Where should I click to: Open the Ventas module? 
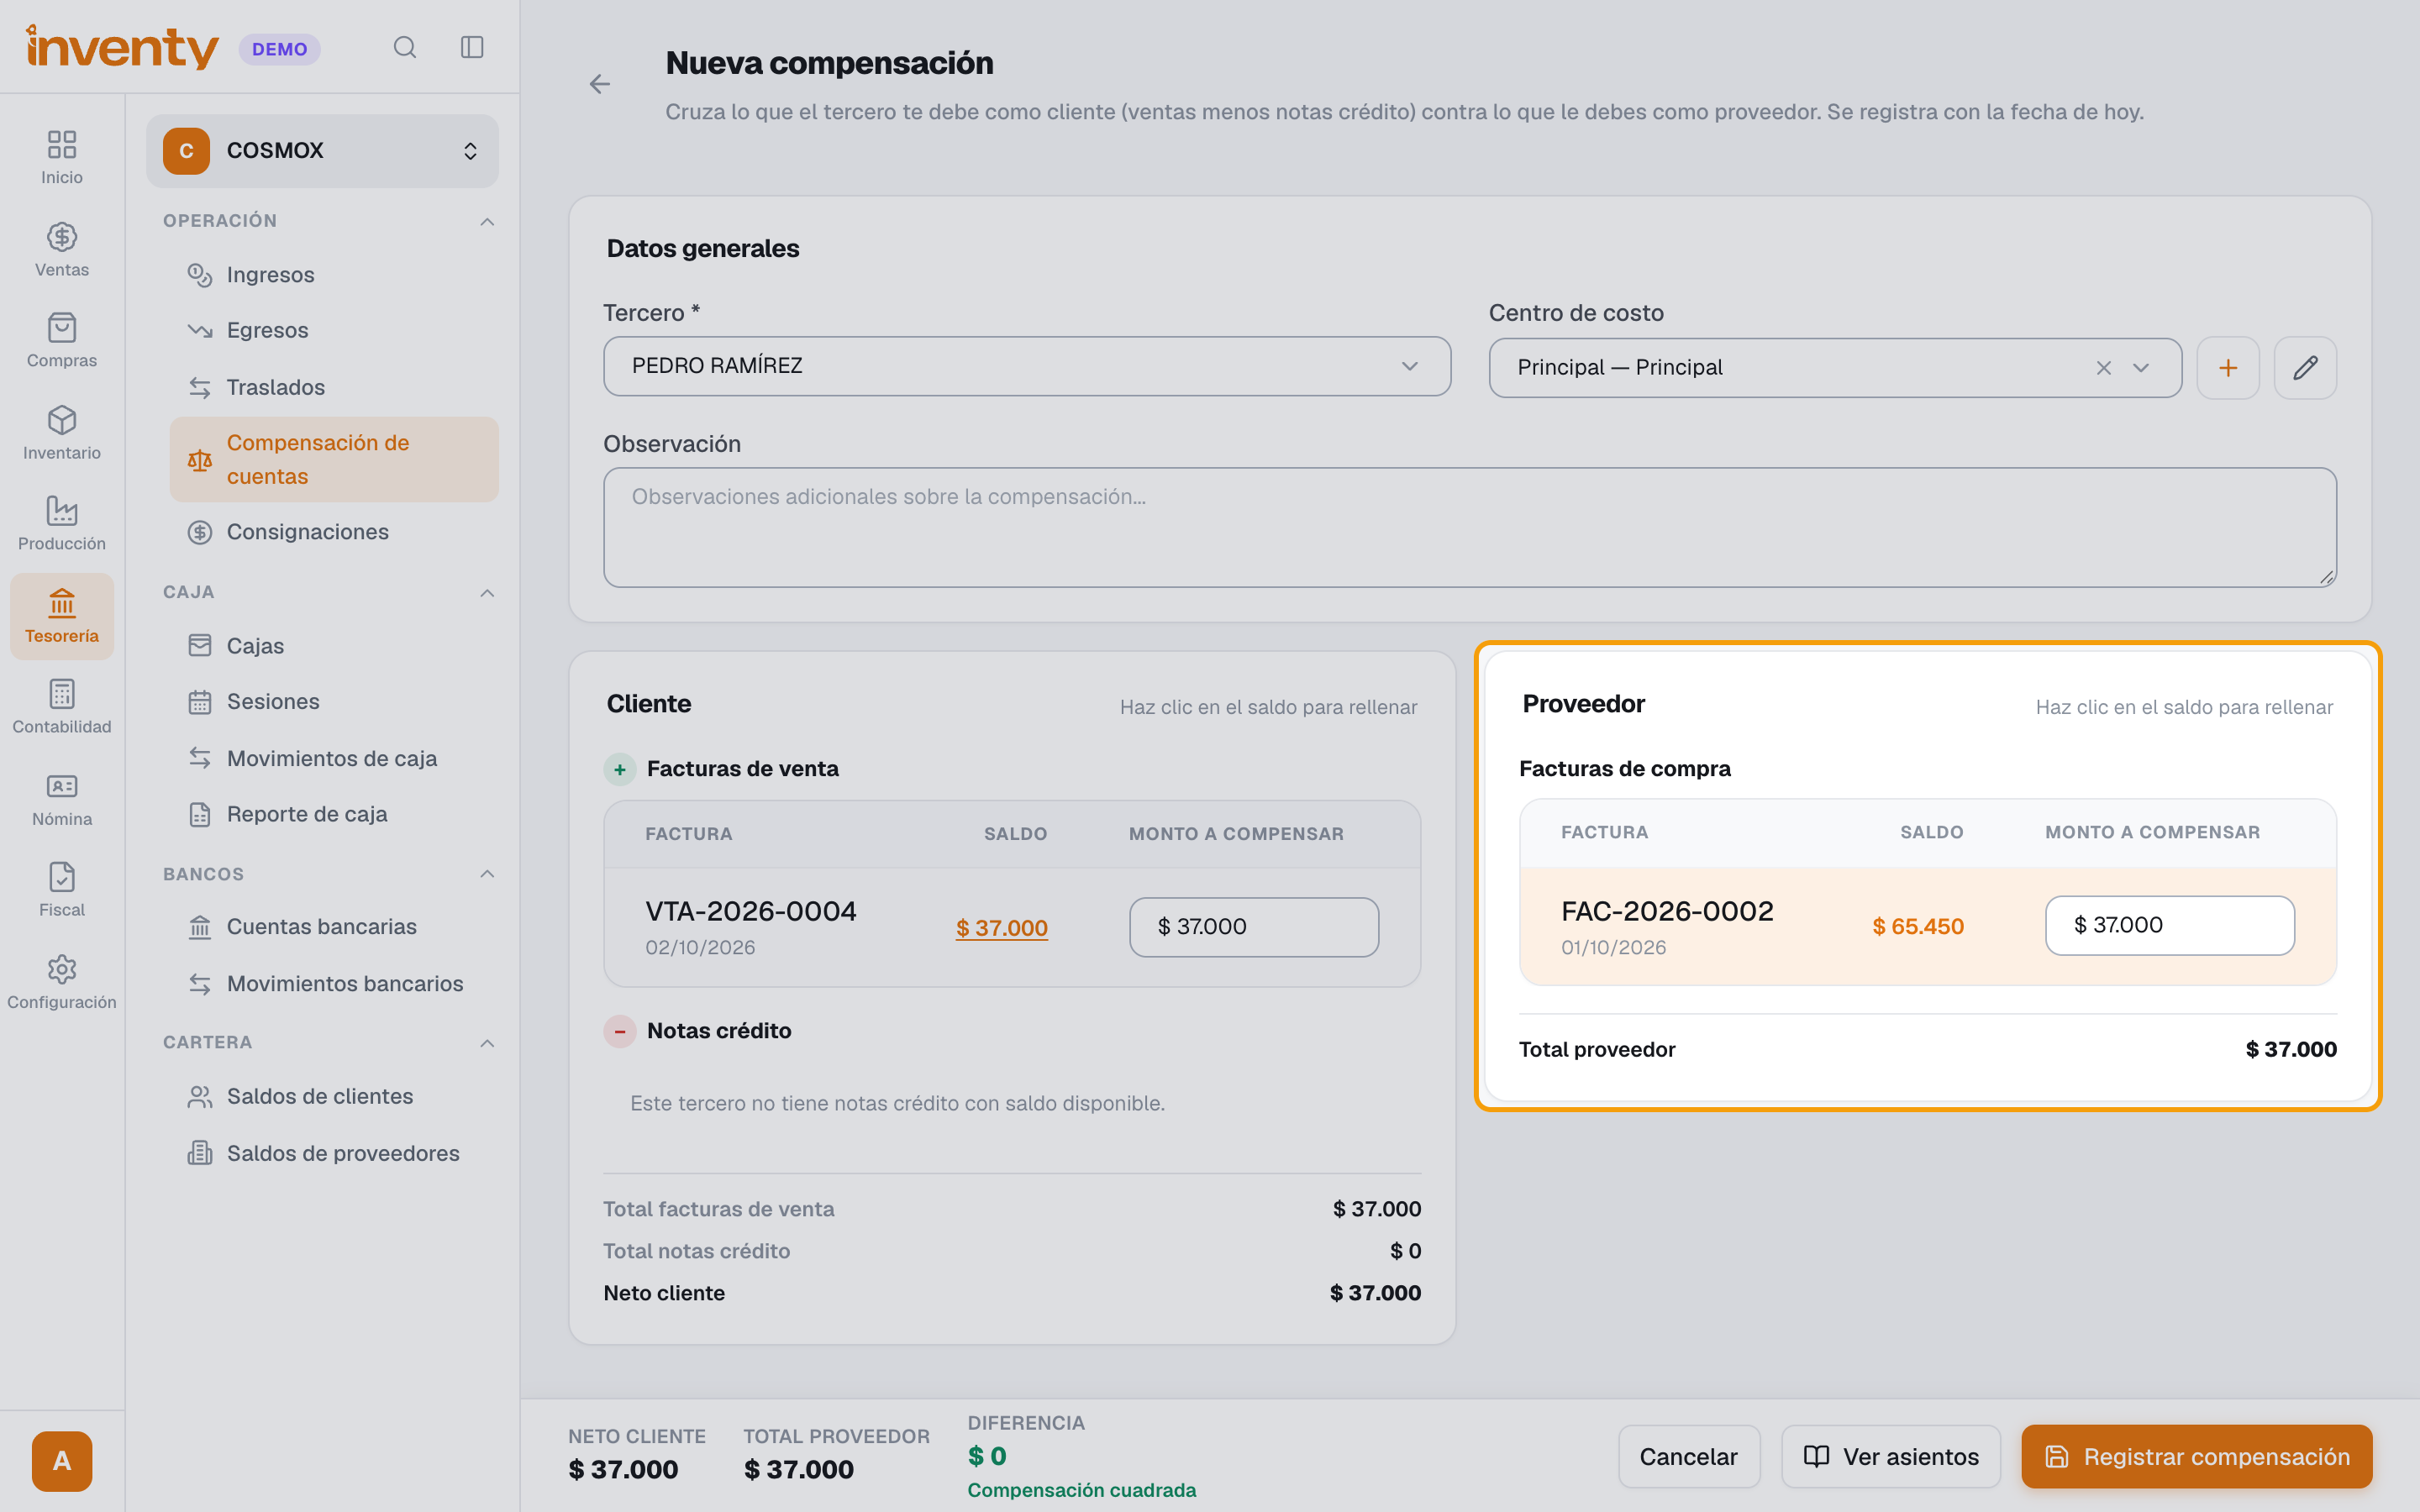click(x=62, y=250)
